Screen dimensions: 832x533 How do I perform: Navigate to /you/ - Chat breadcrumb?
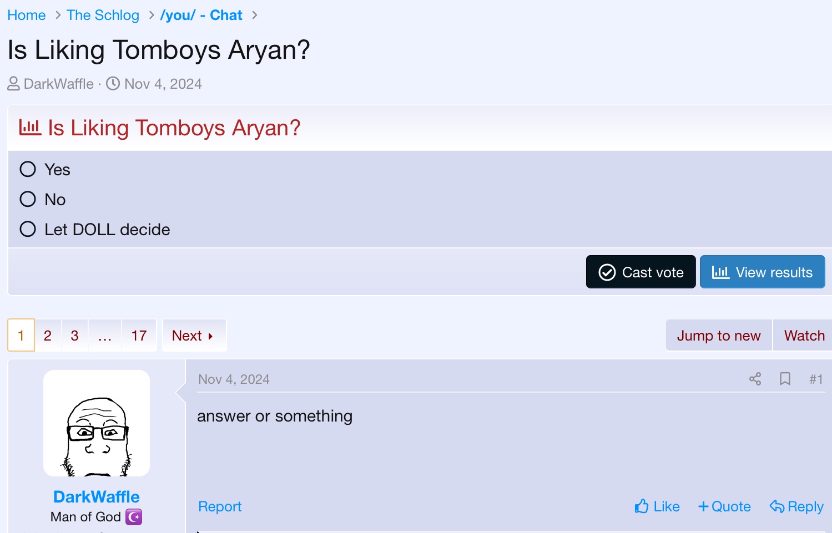tap(201, 15)
